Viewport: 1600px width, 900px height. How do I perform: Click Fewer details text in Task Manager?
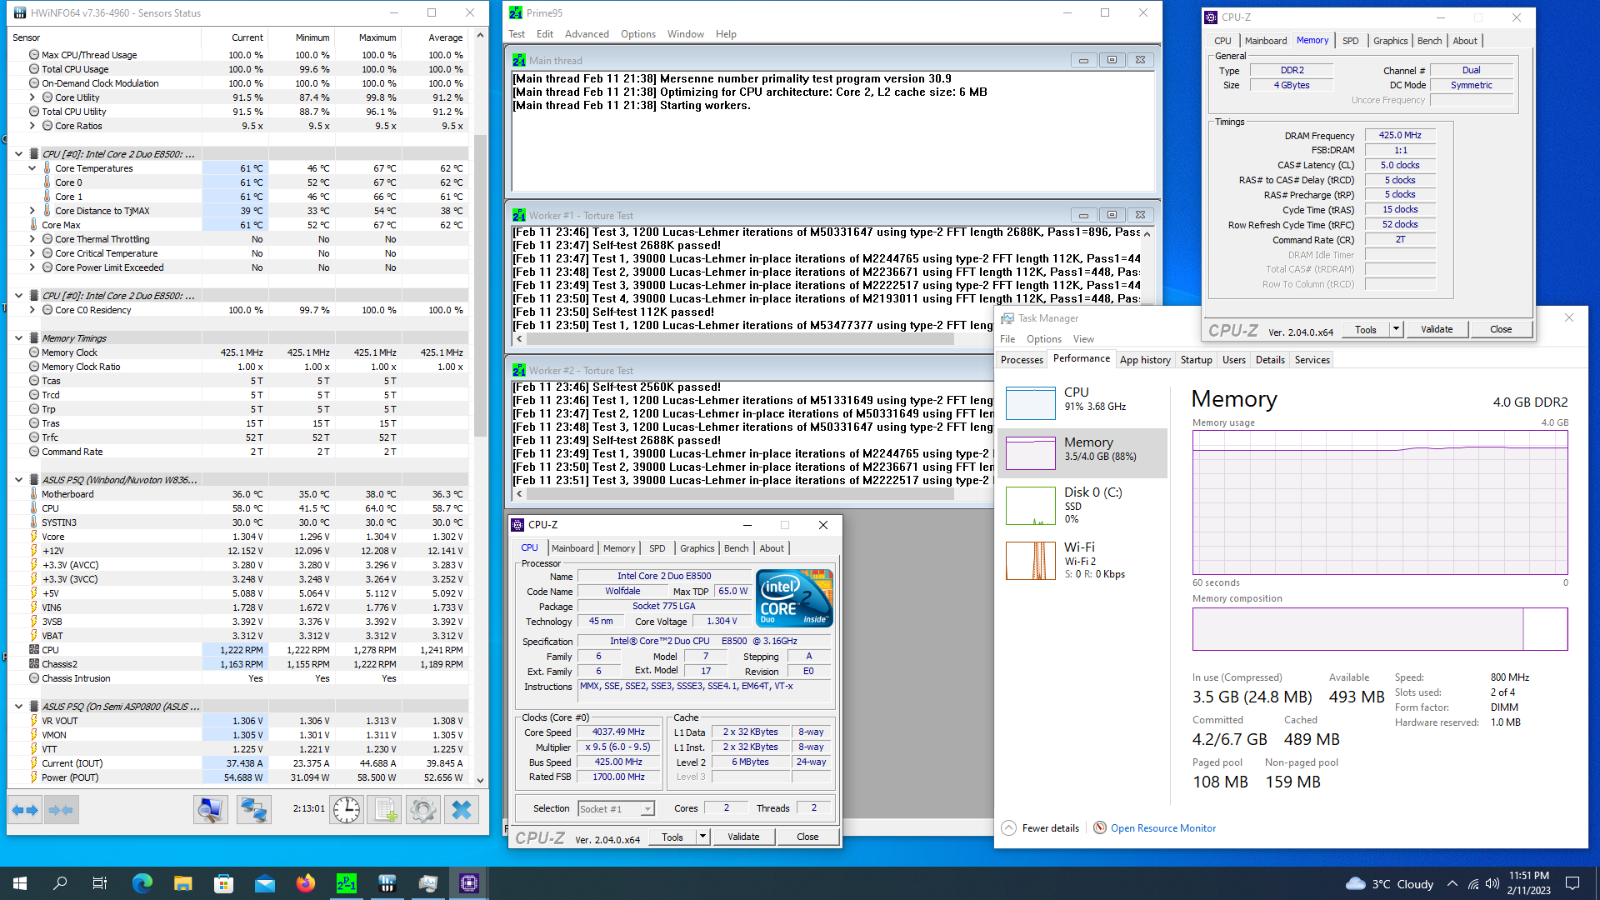(x=1050, y=827)
